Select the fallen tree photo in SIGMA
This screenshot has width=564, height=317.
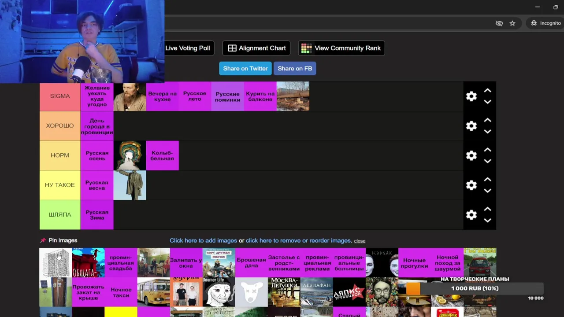293,96
